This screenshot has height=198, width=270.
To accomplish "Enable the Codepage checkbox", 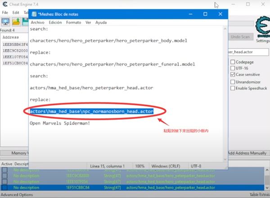I will tap(233, 62).
